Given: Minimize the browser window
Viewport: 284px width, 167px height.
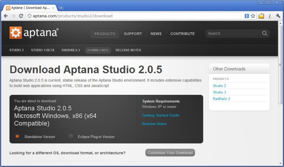Looking at the screenshot, I should (x=261, y=2).
